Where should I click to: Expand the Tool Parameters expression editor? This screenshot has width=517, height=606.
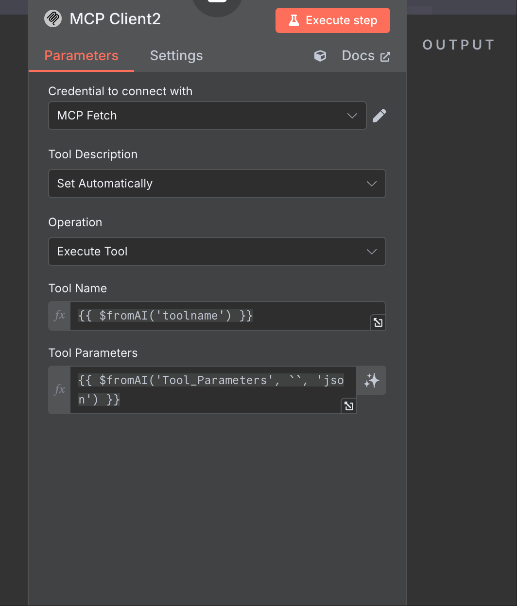click(x=349, y=406)
